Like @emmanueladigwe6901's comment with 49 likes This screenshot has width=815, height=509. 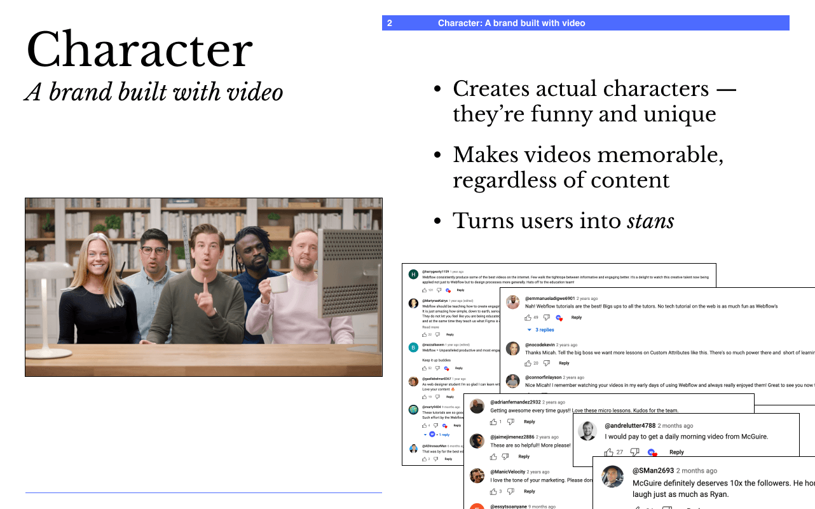coord(528,317)
